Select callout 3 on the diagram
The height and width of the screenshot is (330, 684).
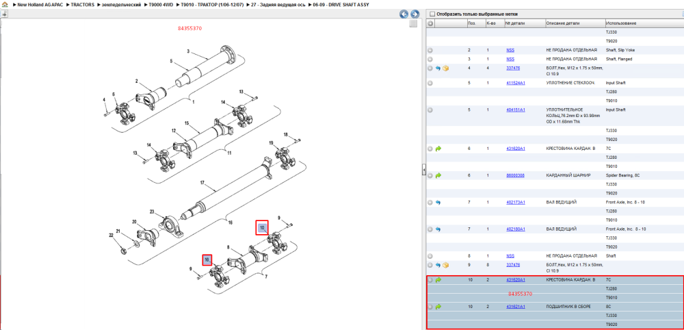(x=188, y=51)
